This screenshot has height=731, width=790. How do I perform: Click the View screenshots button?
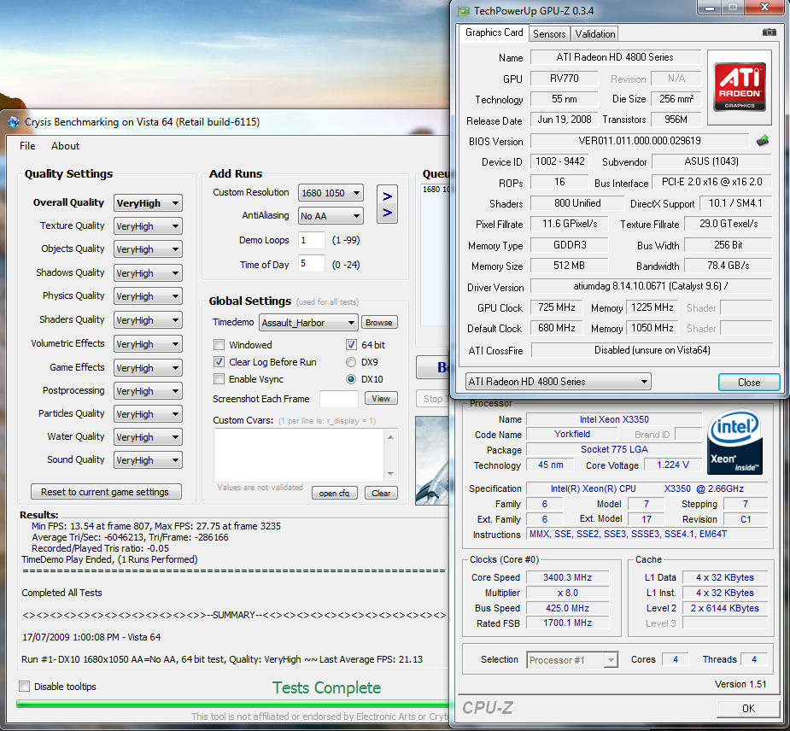[381, 399]
